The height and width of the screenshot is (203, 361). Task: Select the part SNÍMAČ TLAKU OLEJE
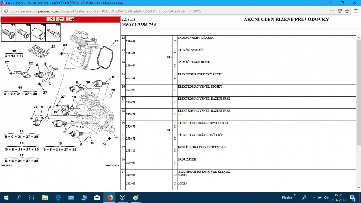coord(194,62)
